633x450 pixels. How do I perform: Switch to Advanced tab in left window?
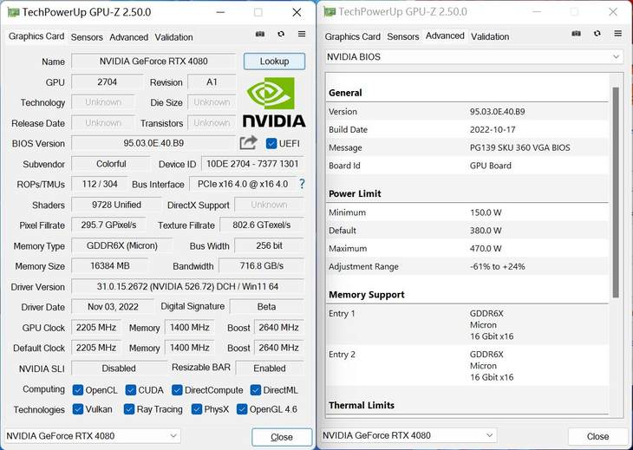pyautogui.click(x=129, y=37)
